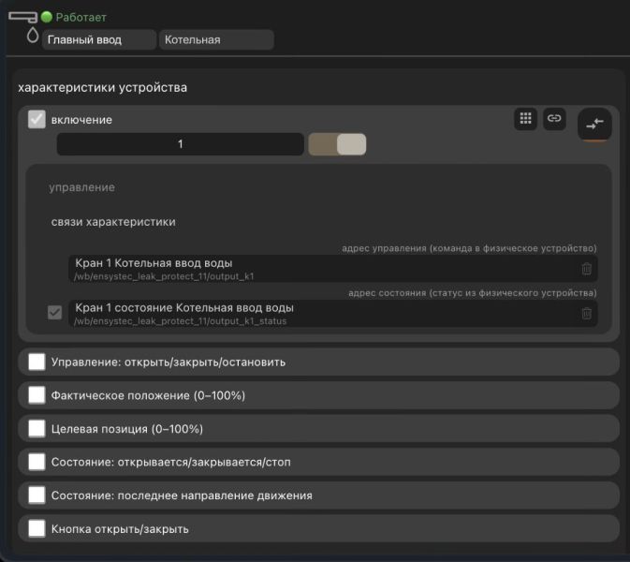This screenshot has width=630, height=562.
Task: Toggle the включение checkbox
Action: 37,119
